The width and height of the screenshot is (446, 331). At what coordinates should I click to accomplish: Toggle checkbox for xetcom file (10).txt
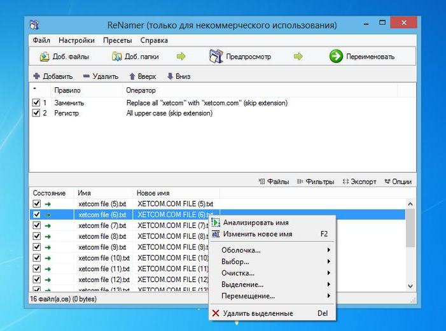point(37,258)
